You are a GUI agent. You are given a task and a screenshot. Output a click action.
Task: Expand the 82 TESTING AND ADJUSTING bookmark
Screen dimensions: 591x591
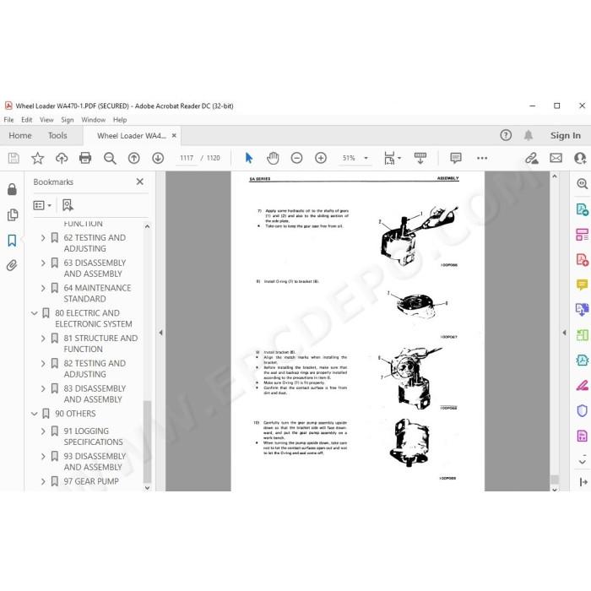(x=43, y=364)
